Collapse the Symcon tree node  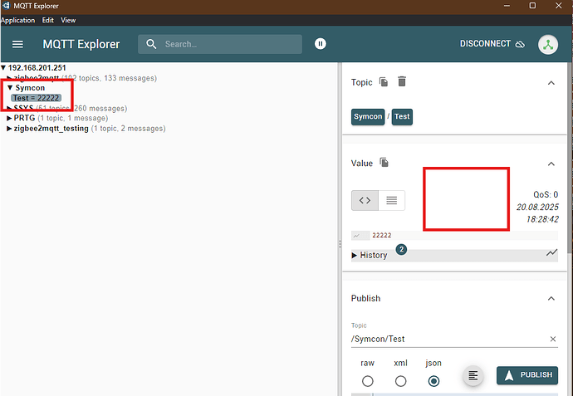pyautogui.click(x=10, y=88)
